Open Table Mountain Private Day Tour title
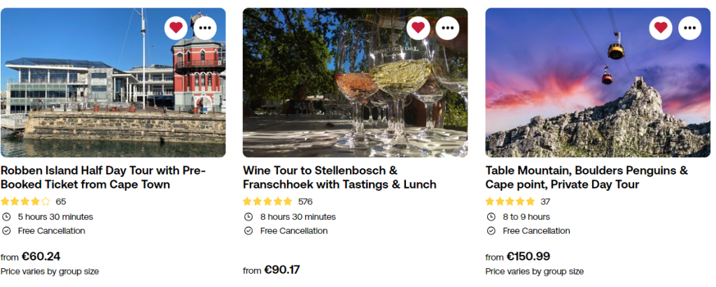The image size is (716, 287). coord(587,177)
